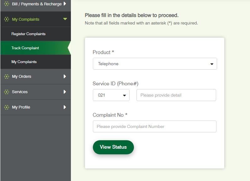Focus the Service ID phone number field
Image resolution: width=250 pixels, height=181 pixels.
[176, 95]
